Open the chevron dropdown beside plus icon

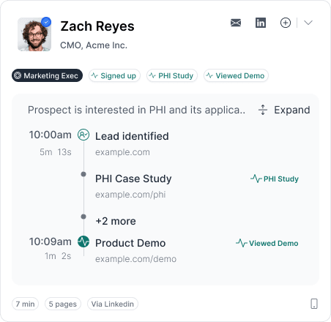(x=308, y=23)
